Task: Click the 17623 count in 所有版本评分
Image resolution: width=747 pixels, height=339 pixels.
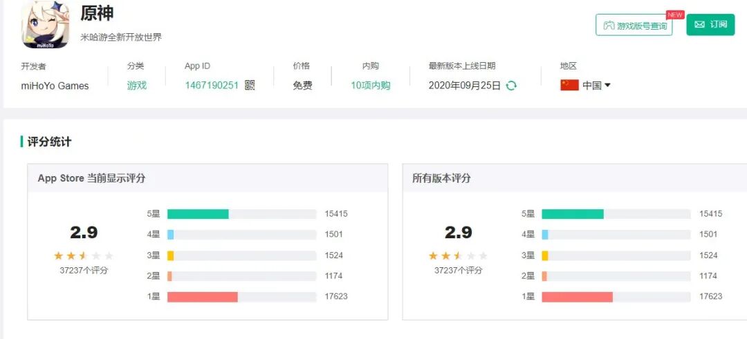Action: [711, 296]
